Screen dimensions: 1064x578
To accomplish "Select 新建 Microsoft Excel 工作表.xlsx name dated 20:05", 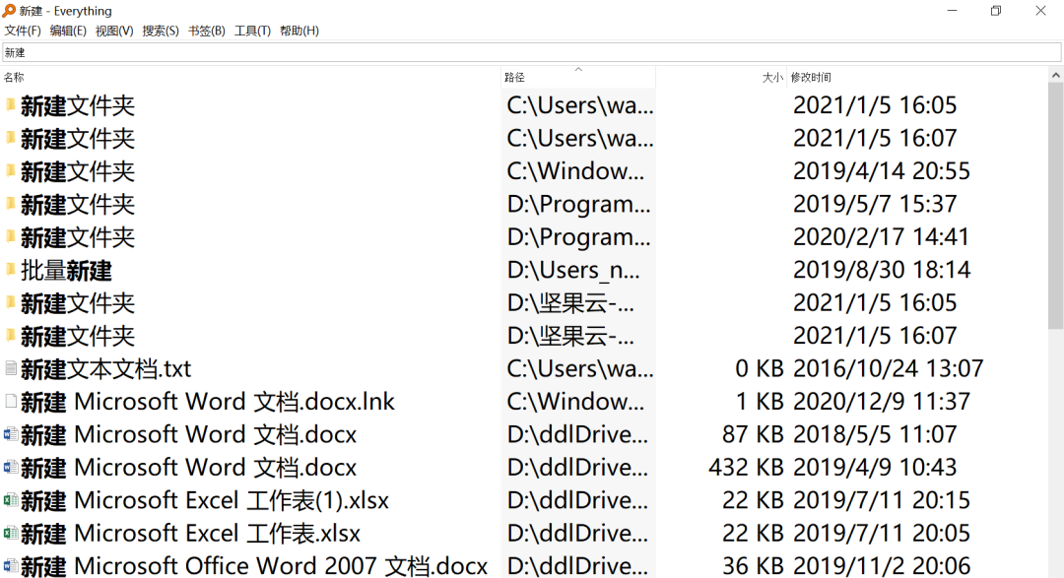I will pyautogui.click(x=191, y=534).
